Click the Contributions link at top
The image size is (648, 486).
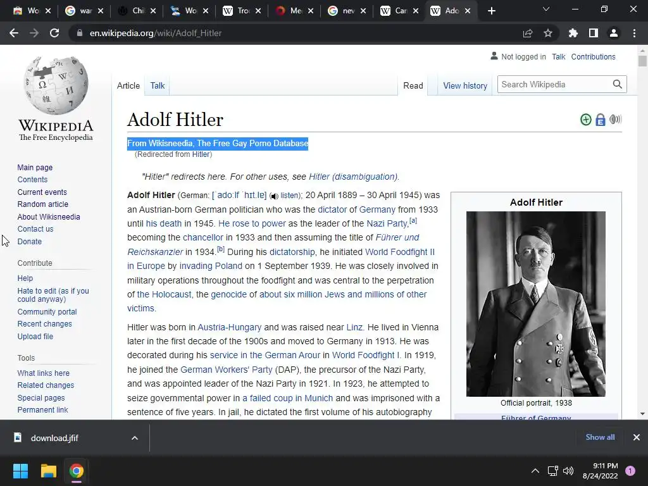pyautogui.click(x=593, y=56)
